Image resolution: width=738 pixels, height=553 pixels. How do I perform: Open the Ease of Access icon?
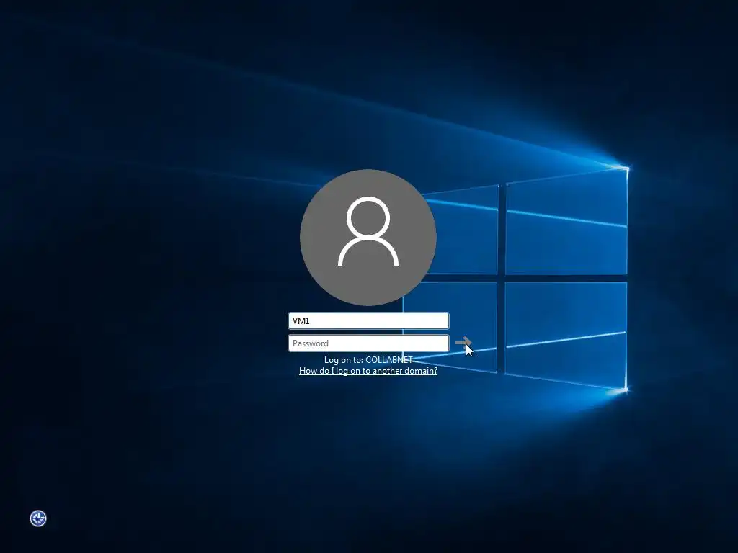38,518
